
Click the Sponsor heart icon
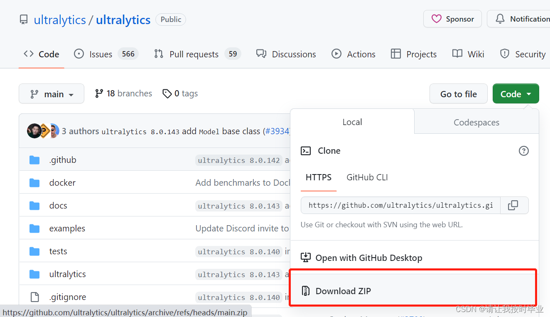(x=436, y=19)
